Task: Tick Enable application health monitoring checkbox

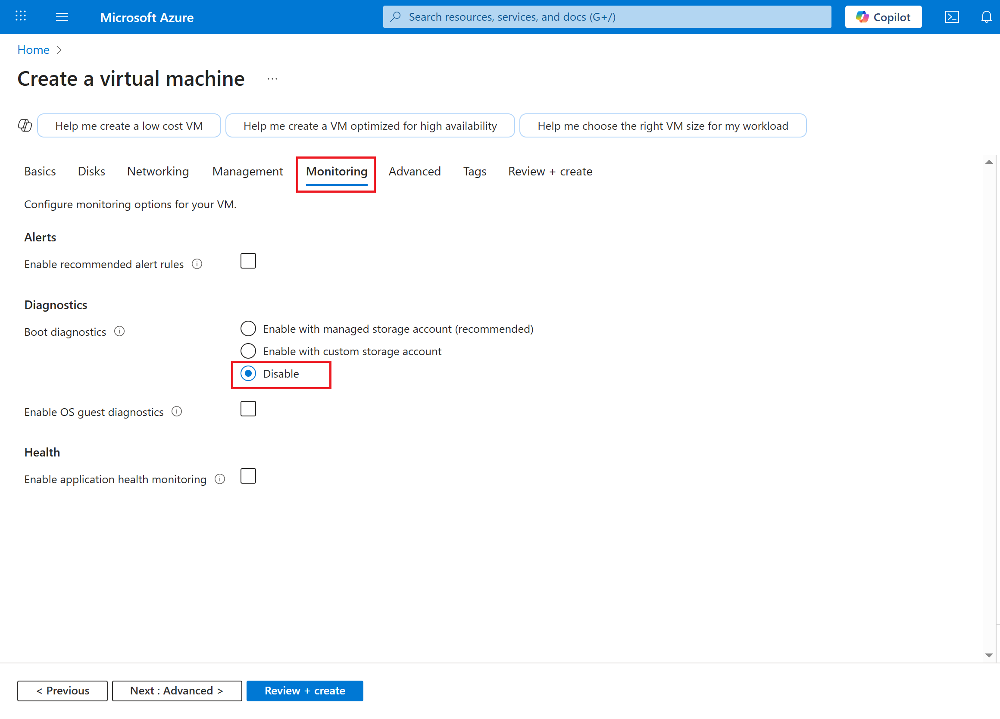Action: point(248,476)
